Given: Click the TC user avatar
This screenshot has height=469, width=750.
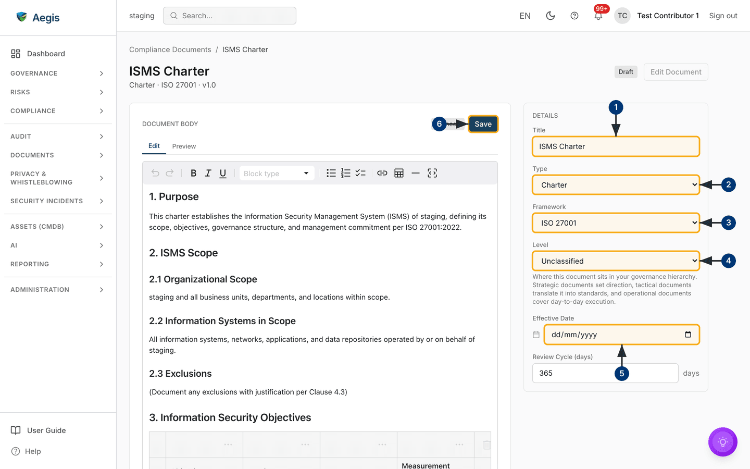Looking at the screenshot, I should pyautogui.click(x=622, y=16).
